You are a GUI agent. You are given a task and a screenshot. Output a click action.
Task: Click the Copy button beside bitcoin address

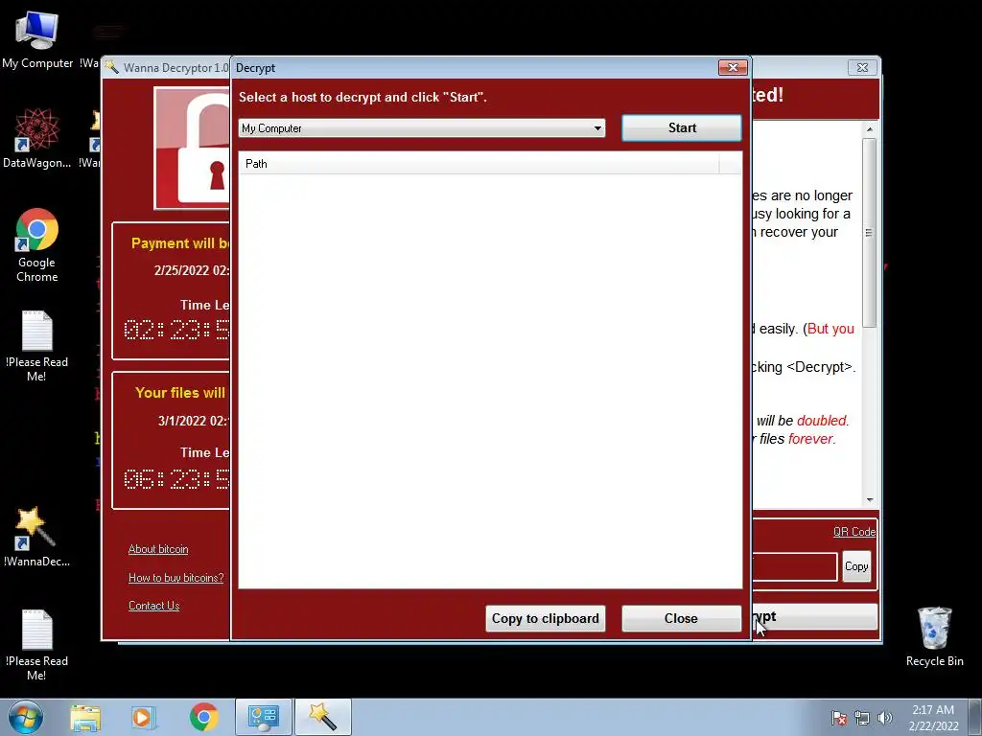pos(856,566)
